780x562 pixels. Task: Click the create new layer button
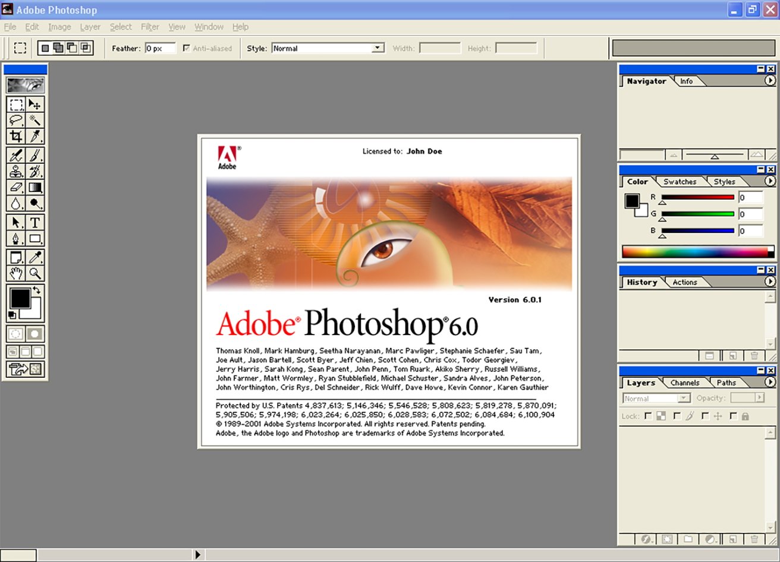click(734, 538)
